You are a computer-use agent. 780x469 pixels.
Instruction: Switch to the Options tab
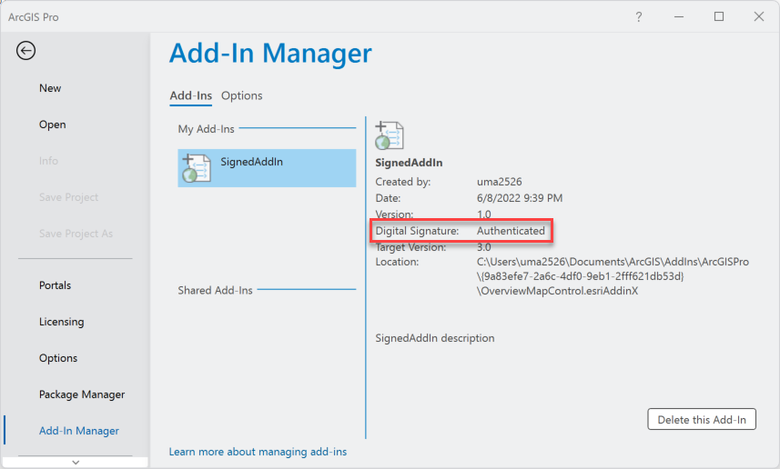tap(242, 95)
